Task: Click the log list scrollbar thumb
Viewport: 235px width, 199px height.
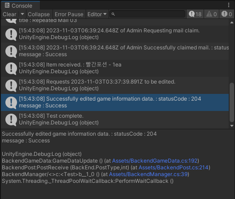Action: point(232,102)
